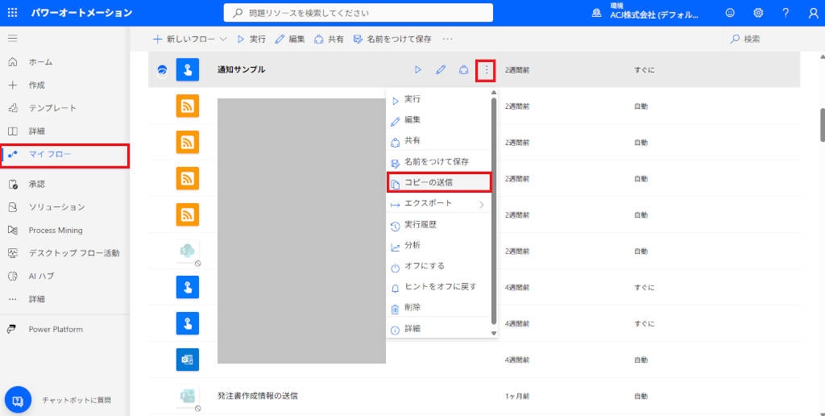825x416 pixels.
Task: Click the share icon in 通知サンプル row
Action: click(463, 70)
